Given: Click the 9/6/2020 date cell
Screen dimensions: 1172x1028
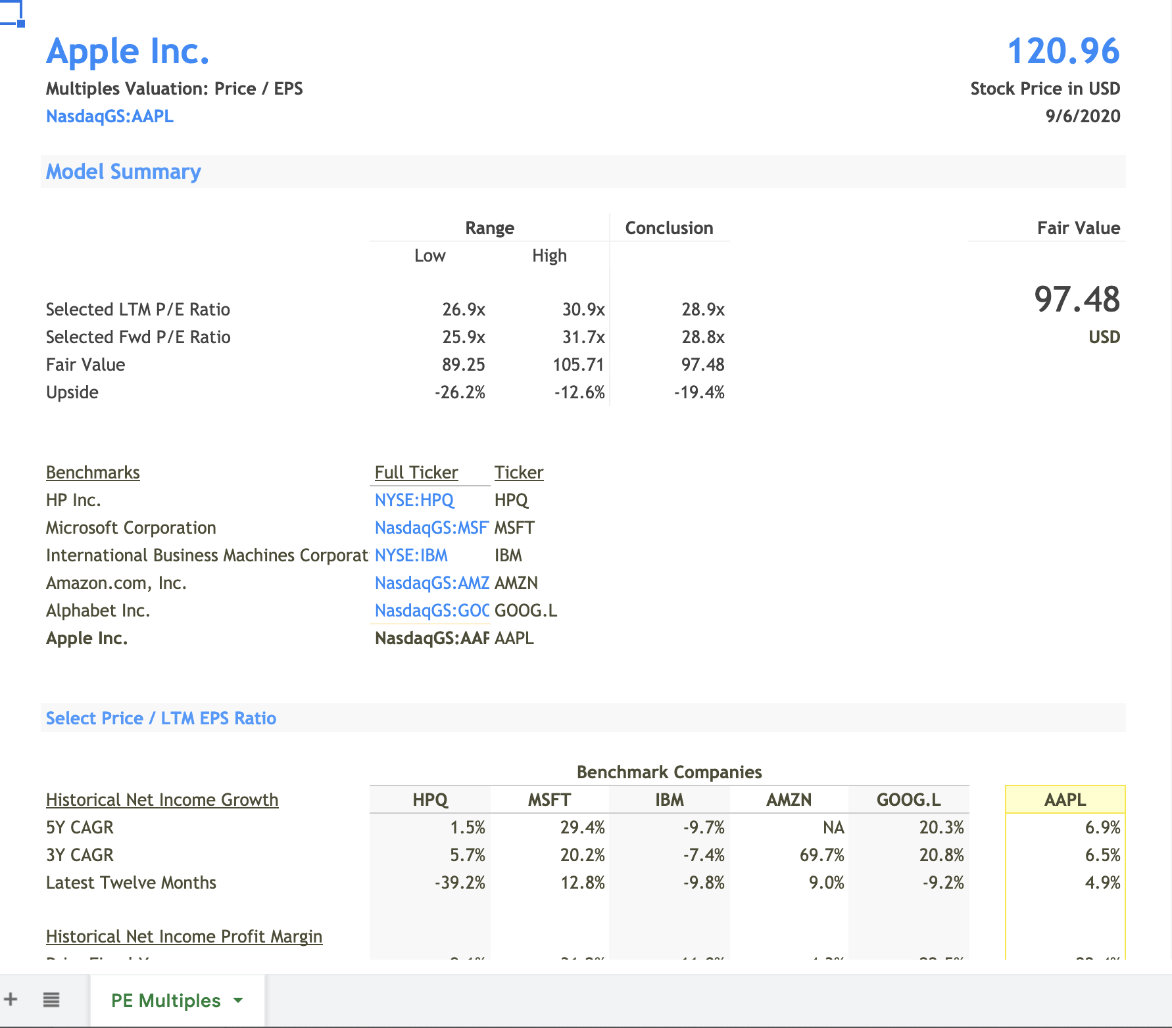Looking at the screenshot, I should pyautogui.click(x=1083, y=116).
